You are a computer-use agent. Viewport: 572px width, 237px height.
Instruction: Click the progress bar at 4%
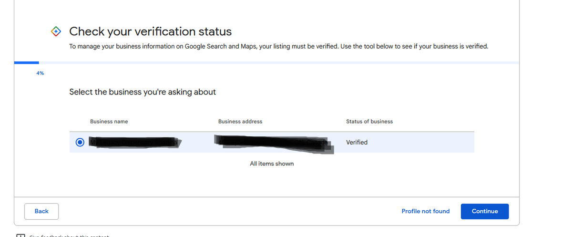(x=266, y=62)
